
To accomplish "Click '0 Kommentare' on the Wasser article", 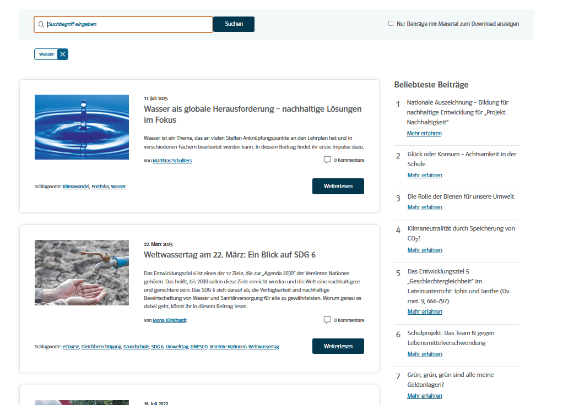I will click(x=349, y=160).
